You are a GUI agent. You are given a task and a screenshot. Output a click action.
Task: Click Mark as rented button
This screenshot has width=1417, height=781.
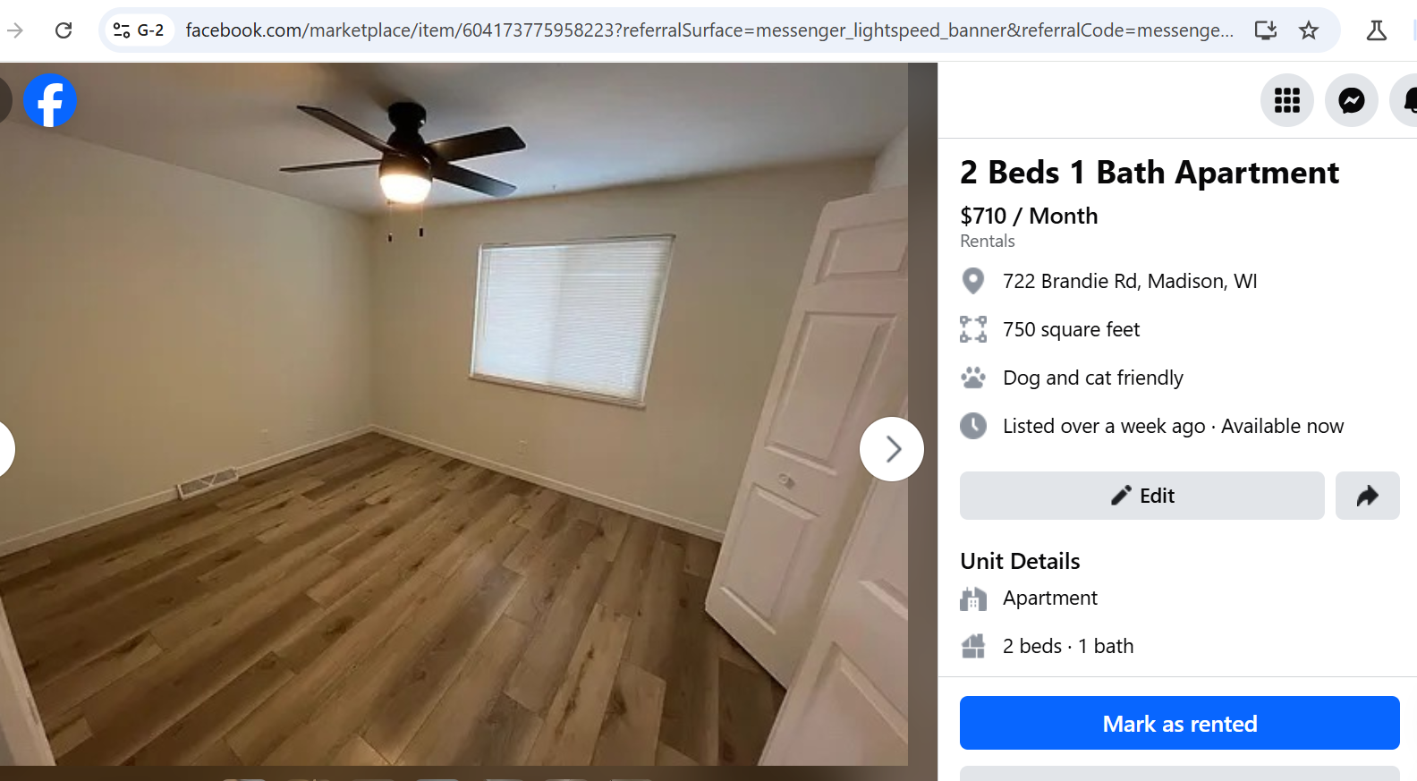pos(1180,723)
